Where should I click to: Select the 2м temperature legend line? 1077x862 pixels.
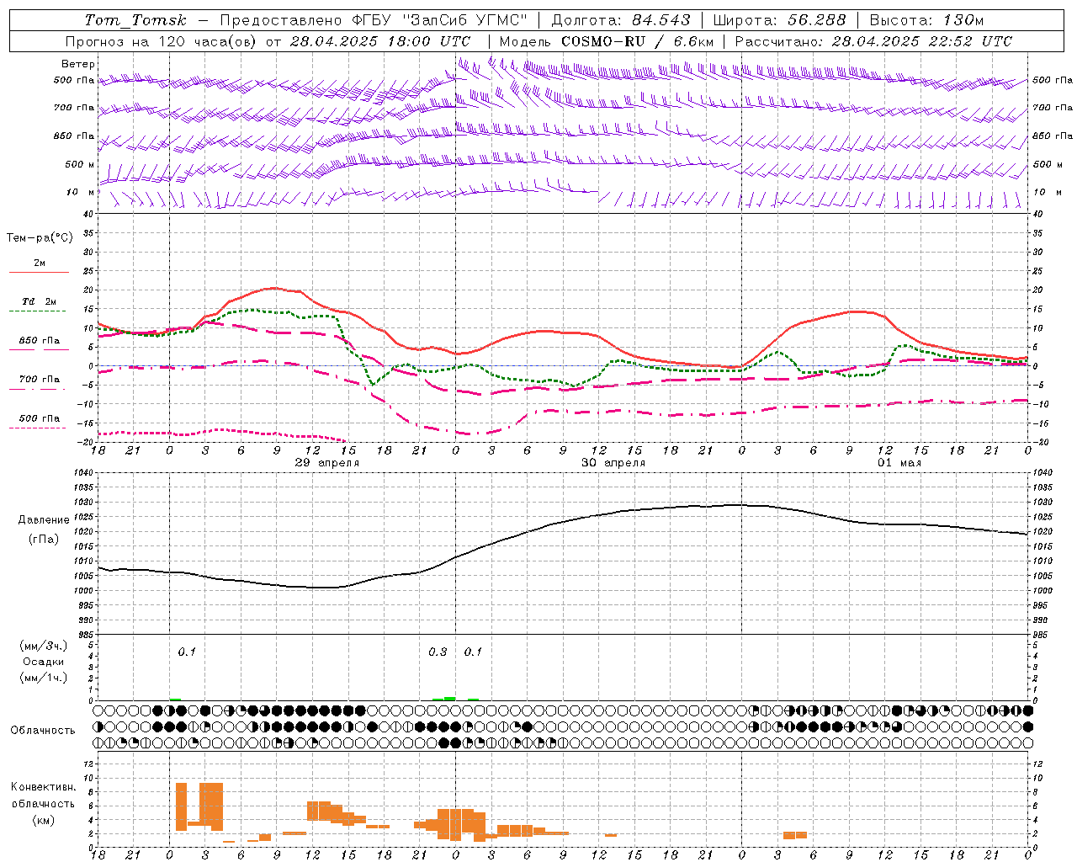click(40, 266)
